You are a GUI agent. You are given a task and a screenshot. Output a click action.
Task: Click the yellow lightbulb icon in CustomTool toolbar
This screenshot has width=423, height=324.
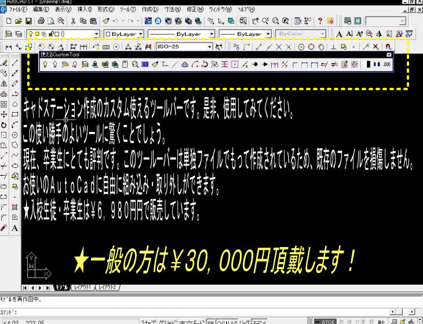45,64
